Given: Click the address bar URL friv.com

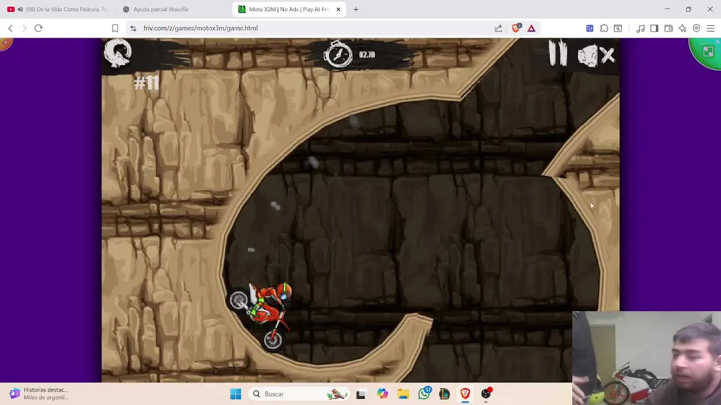Looking at the screenshot, I should point(201,28).
